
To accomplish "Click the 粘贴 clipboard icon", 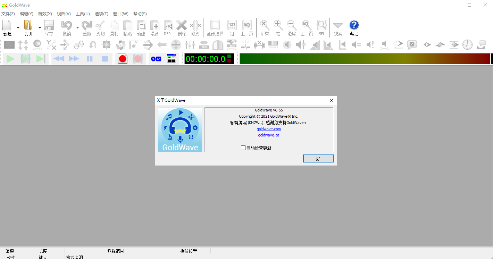I will click(x=127, y=25).
